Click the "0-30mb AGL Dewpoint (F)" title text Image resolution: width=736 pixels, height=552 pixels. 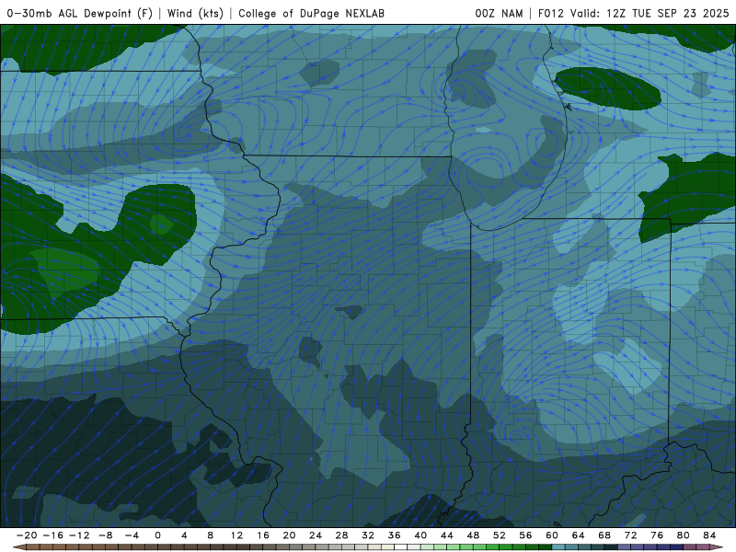[x=80, y=13]
